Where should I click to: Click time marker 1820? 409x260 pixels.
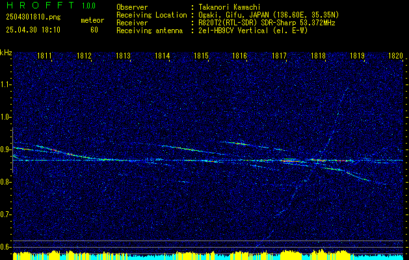[x=396, y=55]
